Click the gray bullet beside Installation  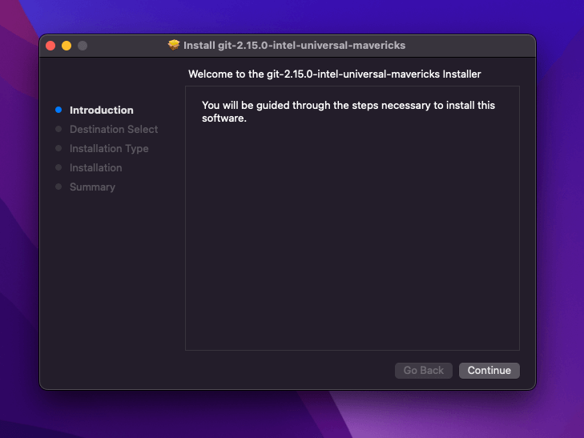58,167
